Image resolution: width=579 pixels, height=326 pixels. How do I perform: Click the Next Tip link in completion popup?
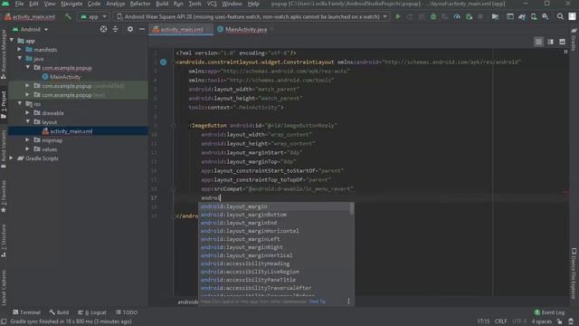point(318,302)
